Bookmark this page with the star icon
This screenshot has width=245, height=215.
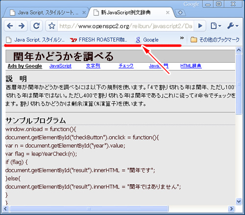tap(52, 26)
